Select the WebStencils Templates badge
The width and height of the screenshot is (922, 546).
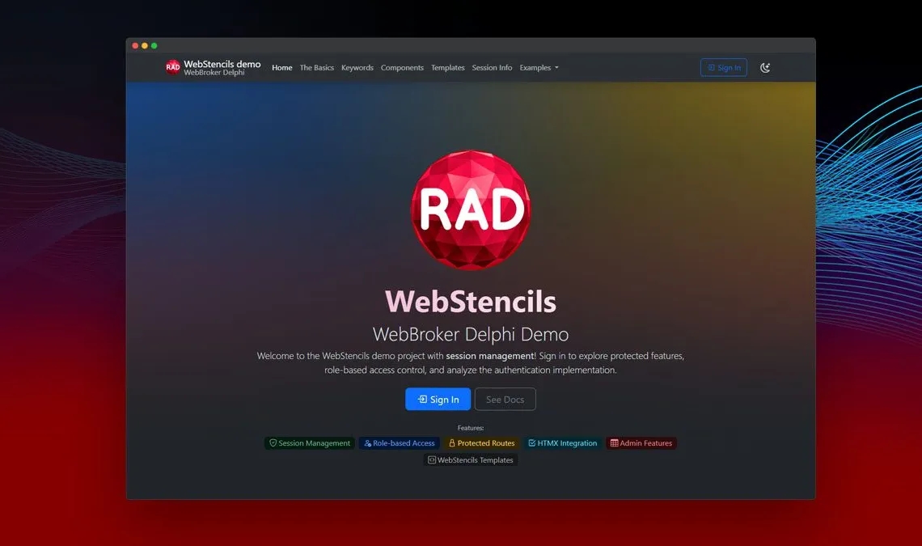(x=470, y=460)
